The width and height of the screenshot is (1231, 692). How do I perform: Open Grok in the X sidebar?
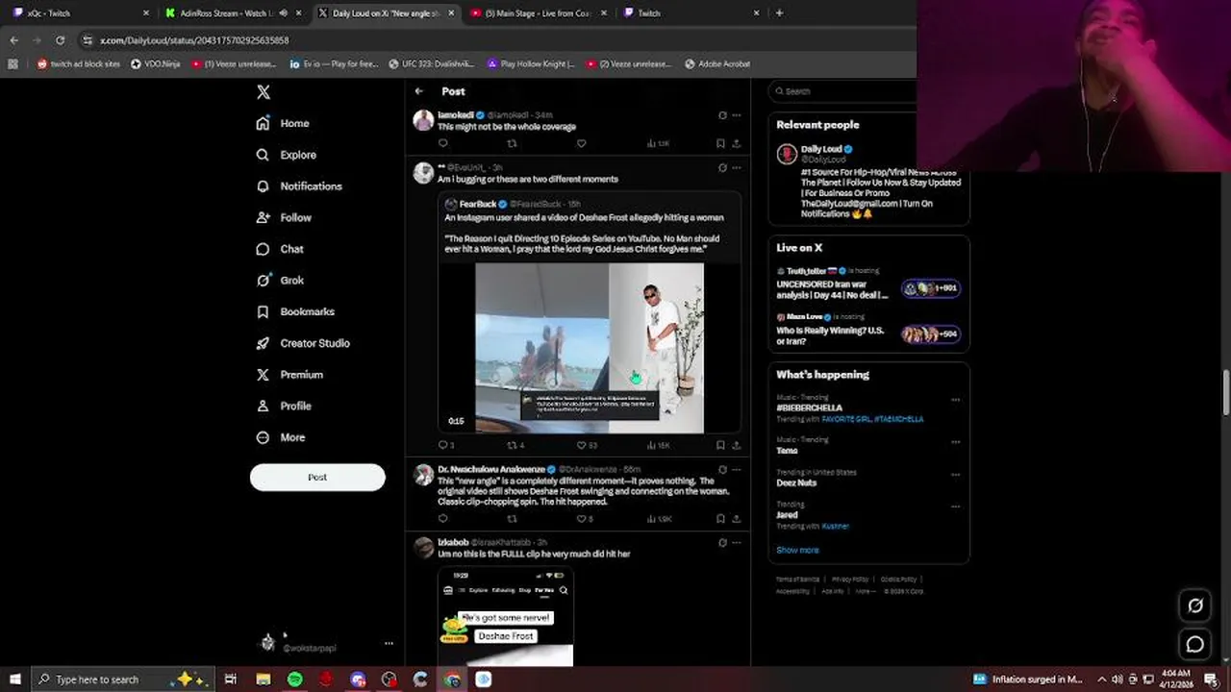tap(280, 281)
